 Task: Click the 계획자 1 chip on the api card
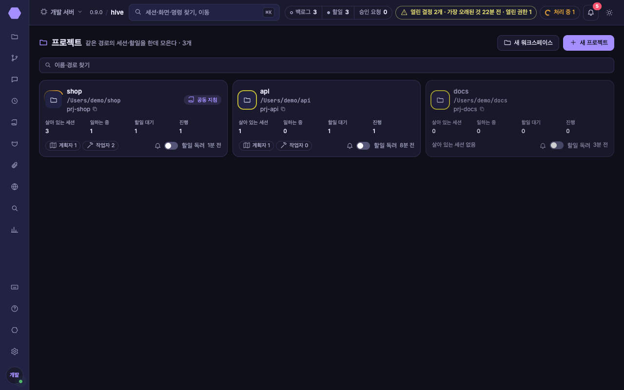tap(256, 146)
